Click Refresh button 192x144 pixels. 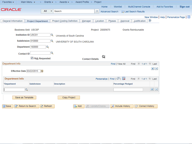47,106
